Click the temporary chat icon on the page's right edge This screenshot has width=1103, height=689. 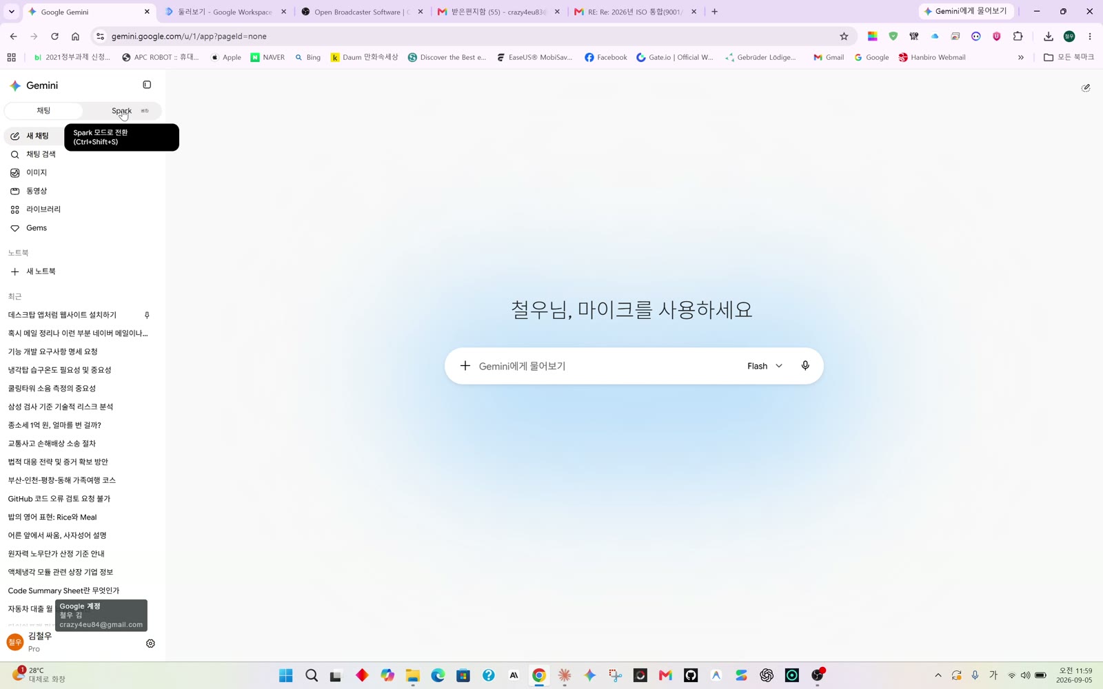click(x=1086, y=88)
